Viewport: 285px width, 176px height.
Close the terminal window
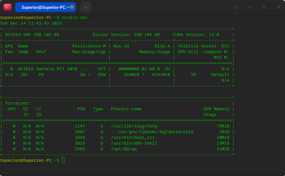(x=278, y=7)
